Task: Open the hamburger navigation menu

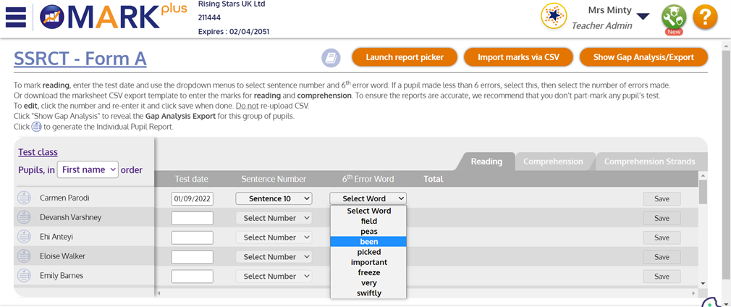Action: coord(15,17)
